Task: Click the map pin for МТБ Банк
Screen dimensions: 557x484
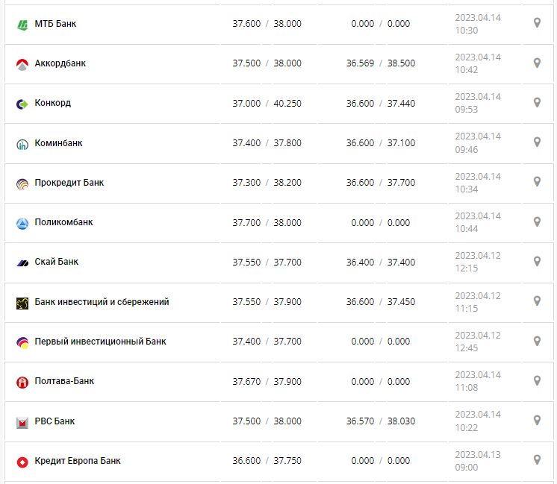Action: [x=537, y=23]
